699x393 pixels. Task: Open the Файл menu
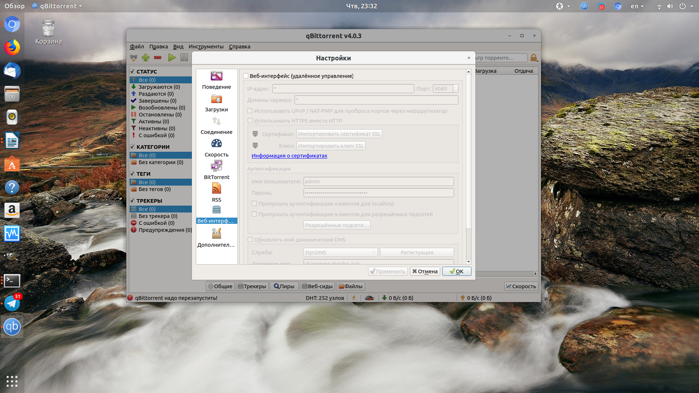click(137, 47)
